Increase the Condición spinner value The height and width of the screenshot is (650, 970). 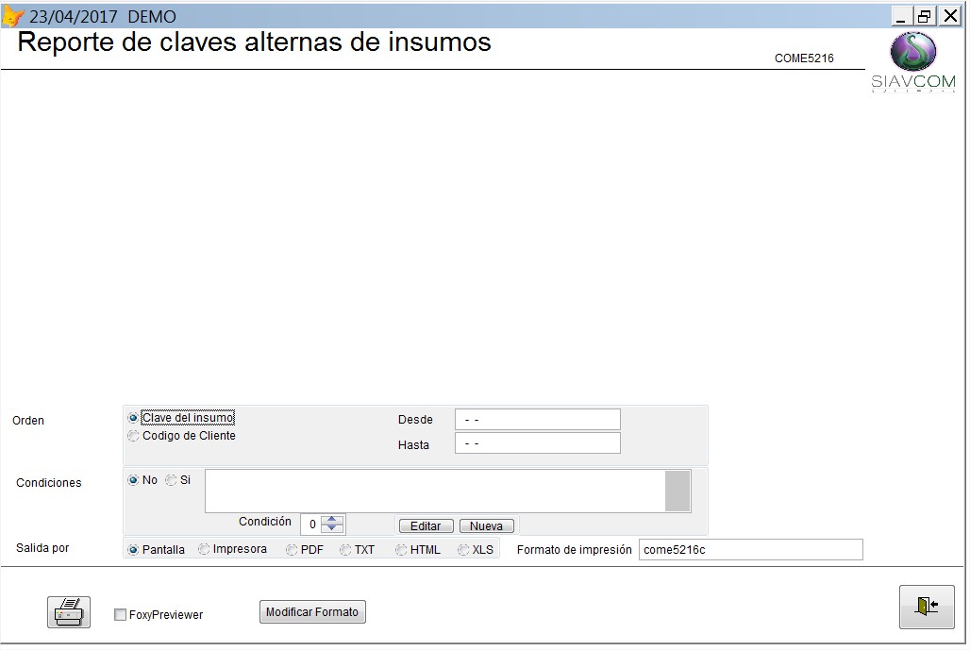tap(332, 519)
